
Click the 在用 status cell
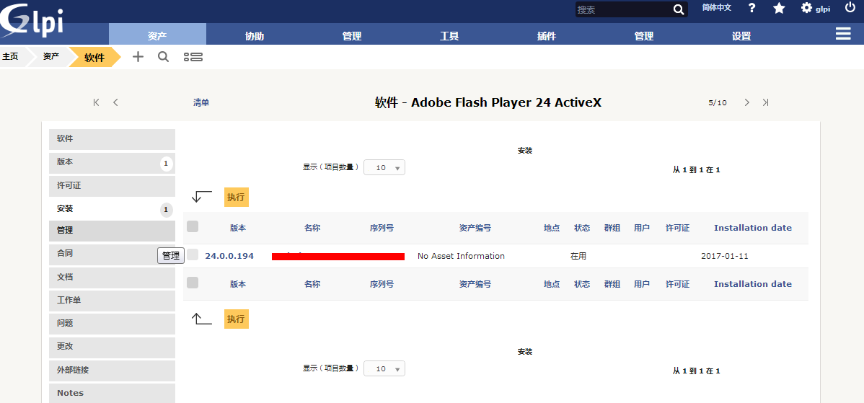[578, 257]
